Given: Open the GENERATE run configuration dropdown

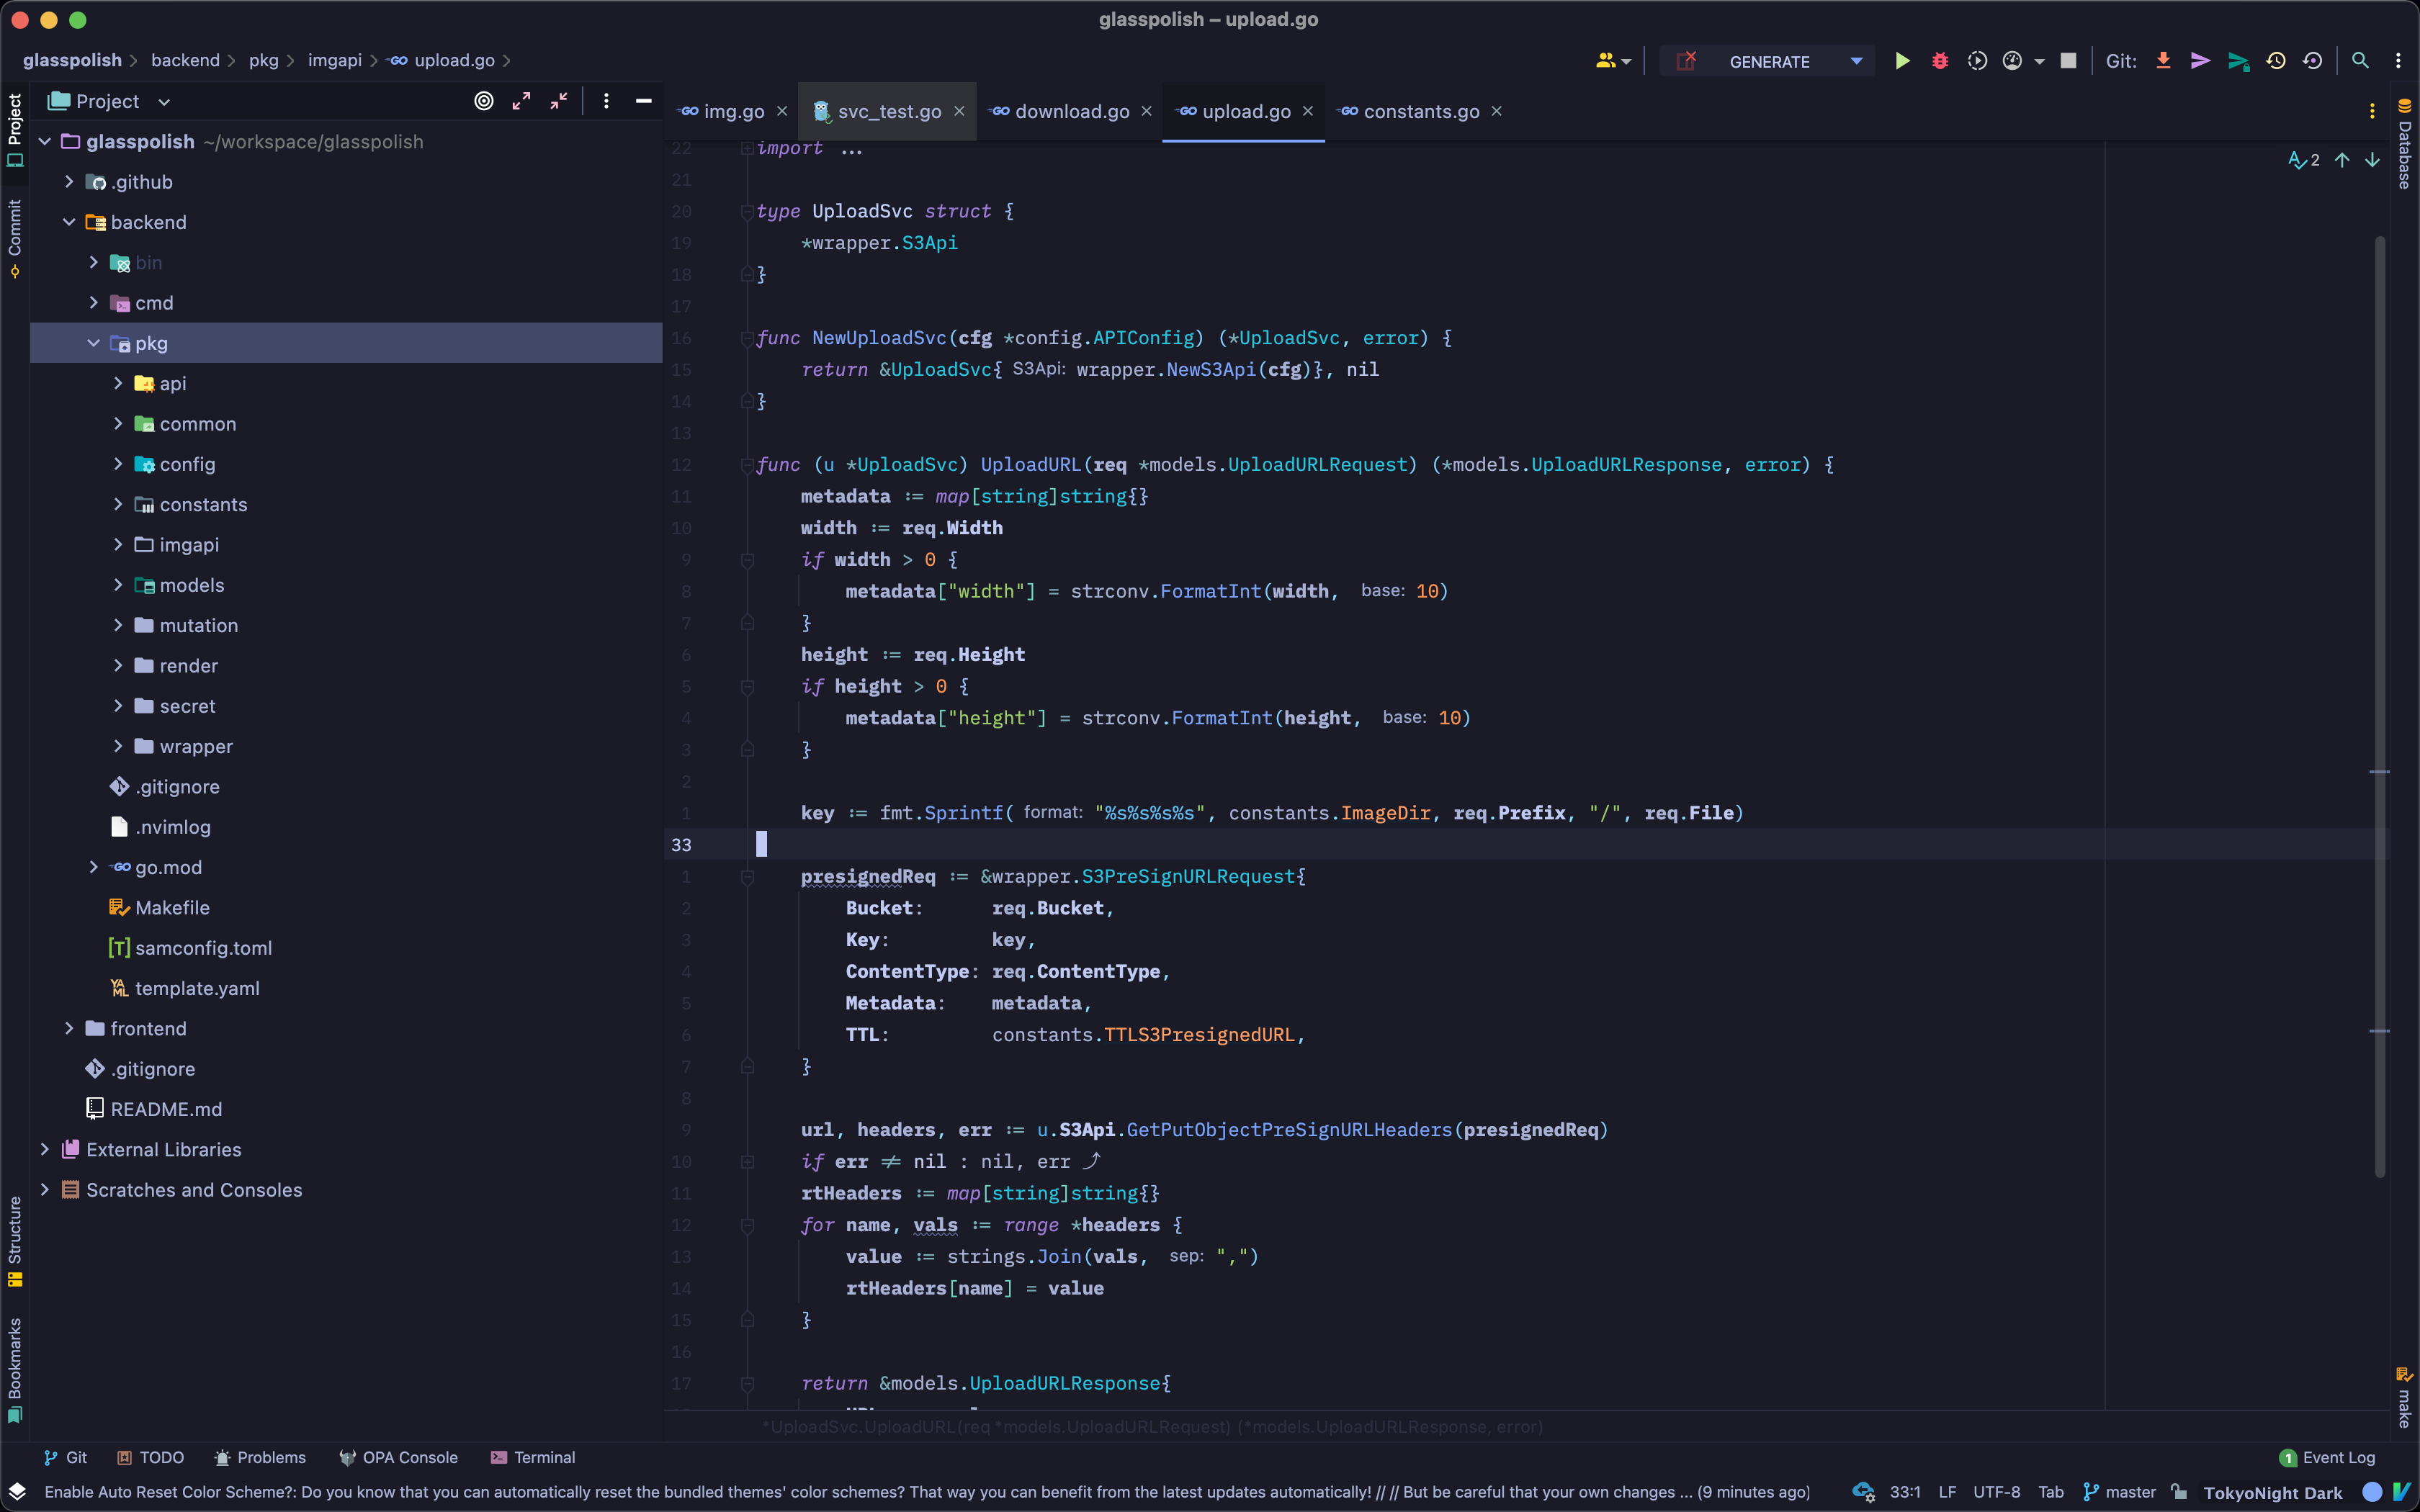Looking at the screenshot, I should coord(1770,61).
